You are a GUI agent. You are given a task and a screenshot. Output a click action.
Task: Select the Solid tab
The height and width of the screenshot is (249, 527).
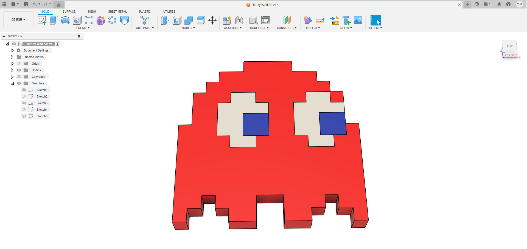point(45,12)
